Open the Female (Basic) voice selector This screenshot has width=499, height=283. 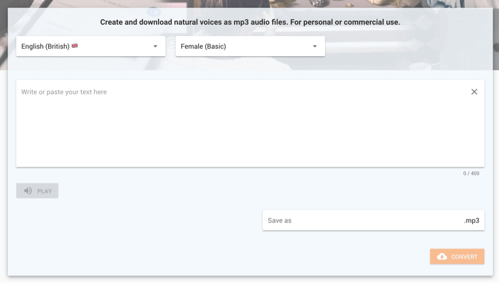point(249,46)
